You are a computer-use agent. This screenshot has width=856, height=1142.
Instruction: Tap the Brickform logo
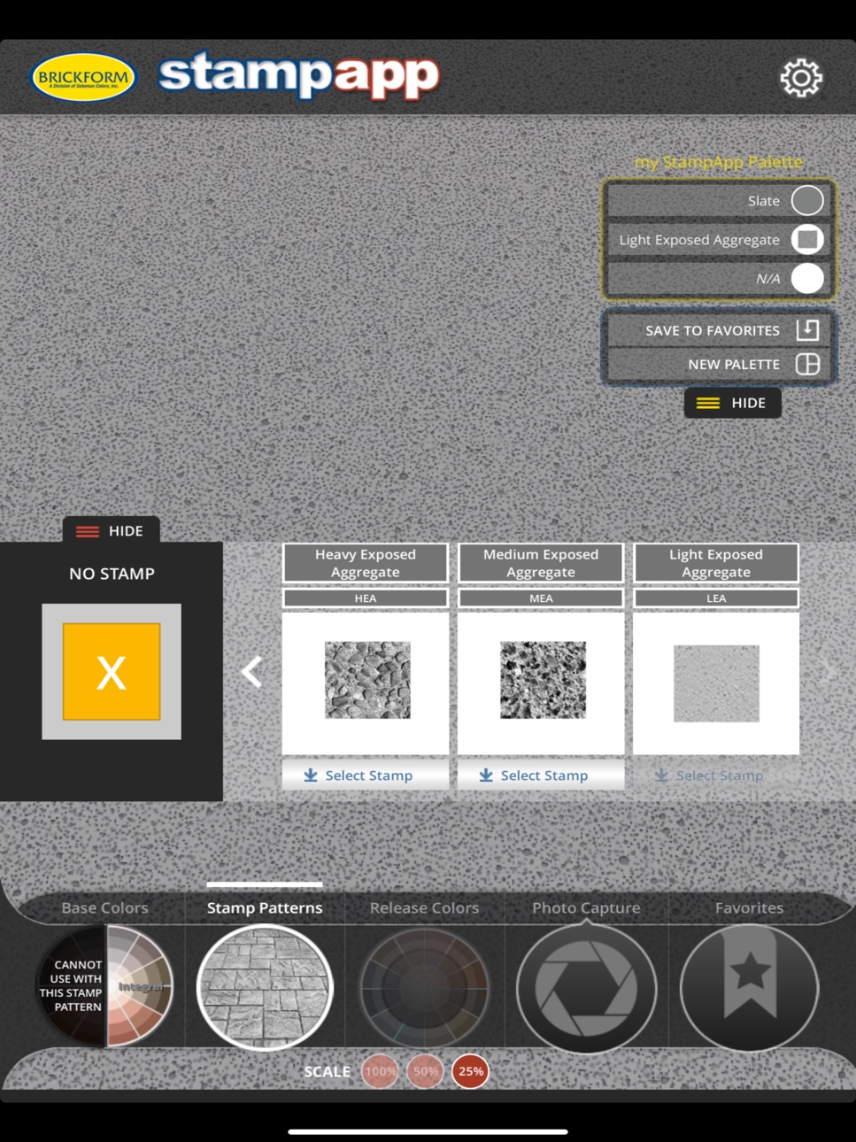pos(83,78)
